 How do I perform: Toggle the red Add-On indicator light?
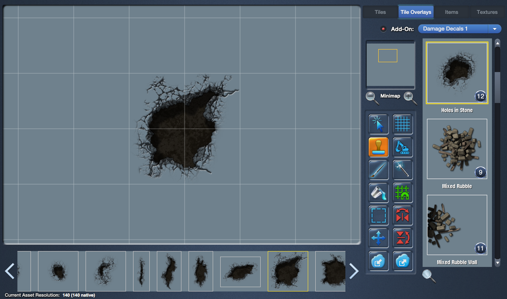point(383,29)
